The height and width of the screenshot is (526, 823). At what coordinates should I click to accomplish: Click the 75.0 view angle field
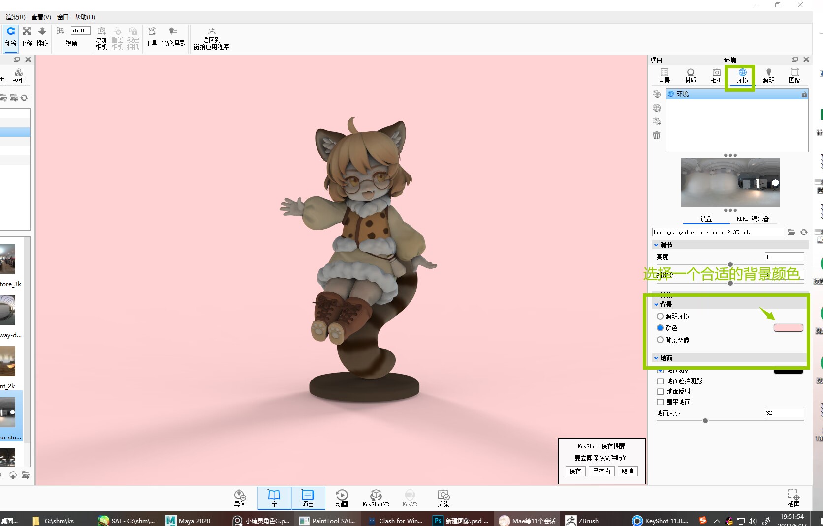click(80, 30)
